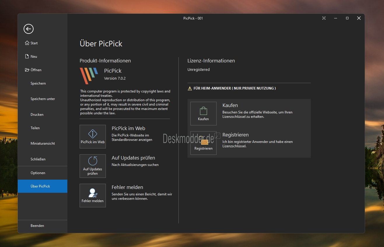Screen dimensions: 384x247
Task: Select the Über PicPick sidebar entry
Action: tap(43, 186)
